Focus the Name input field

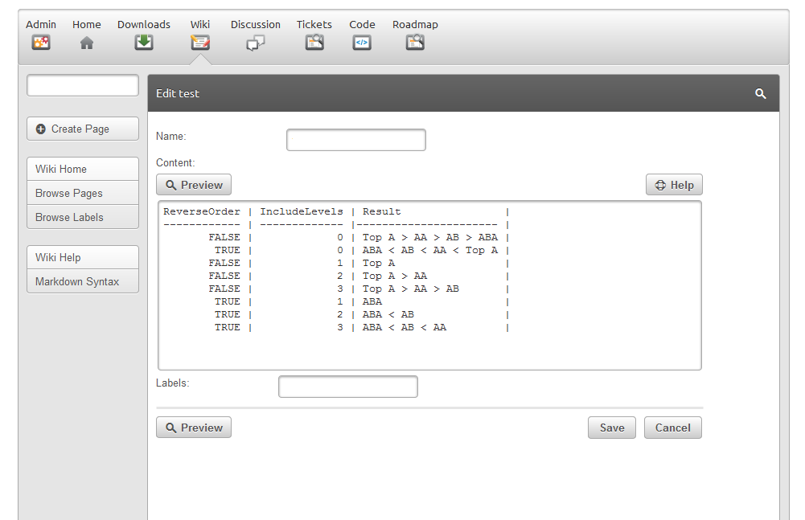pos(355,140)
